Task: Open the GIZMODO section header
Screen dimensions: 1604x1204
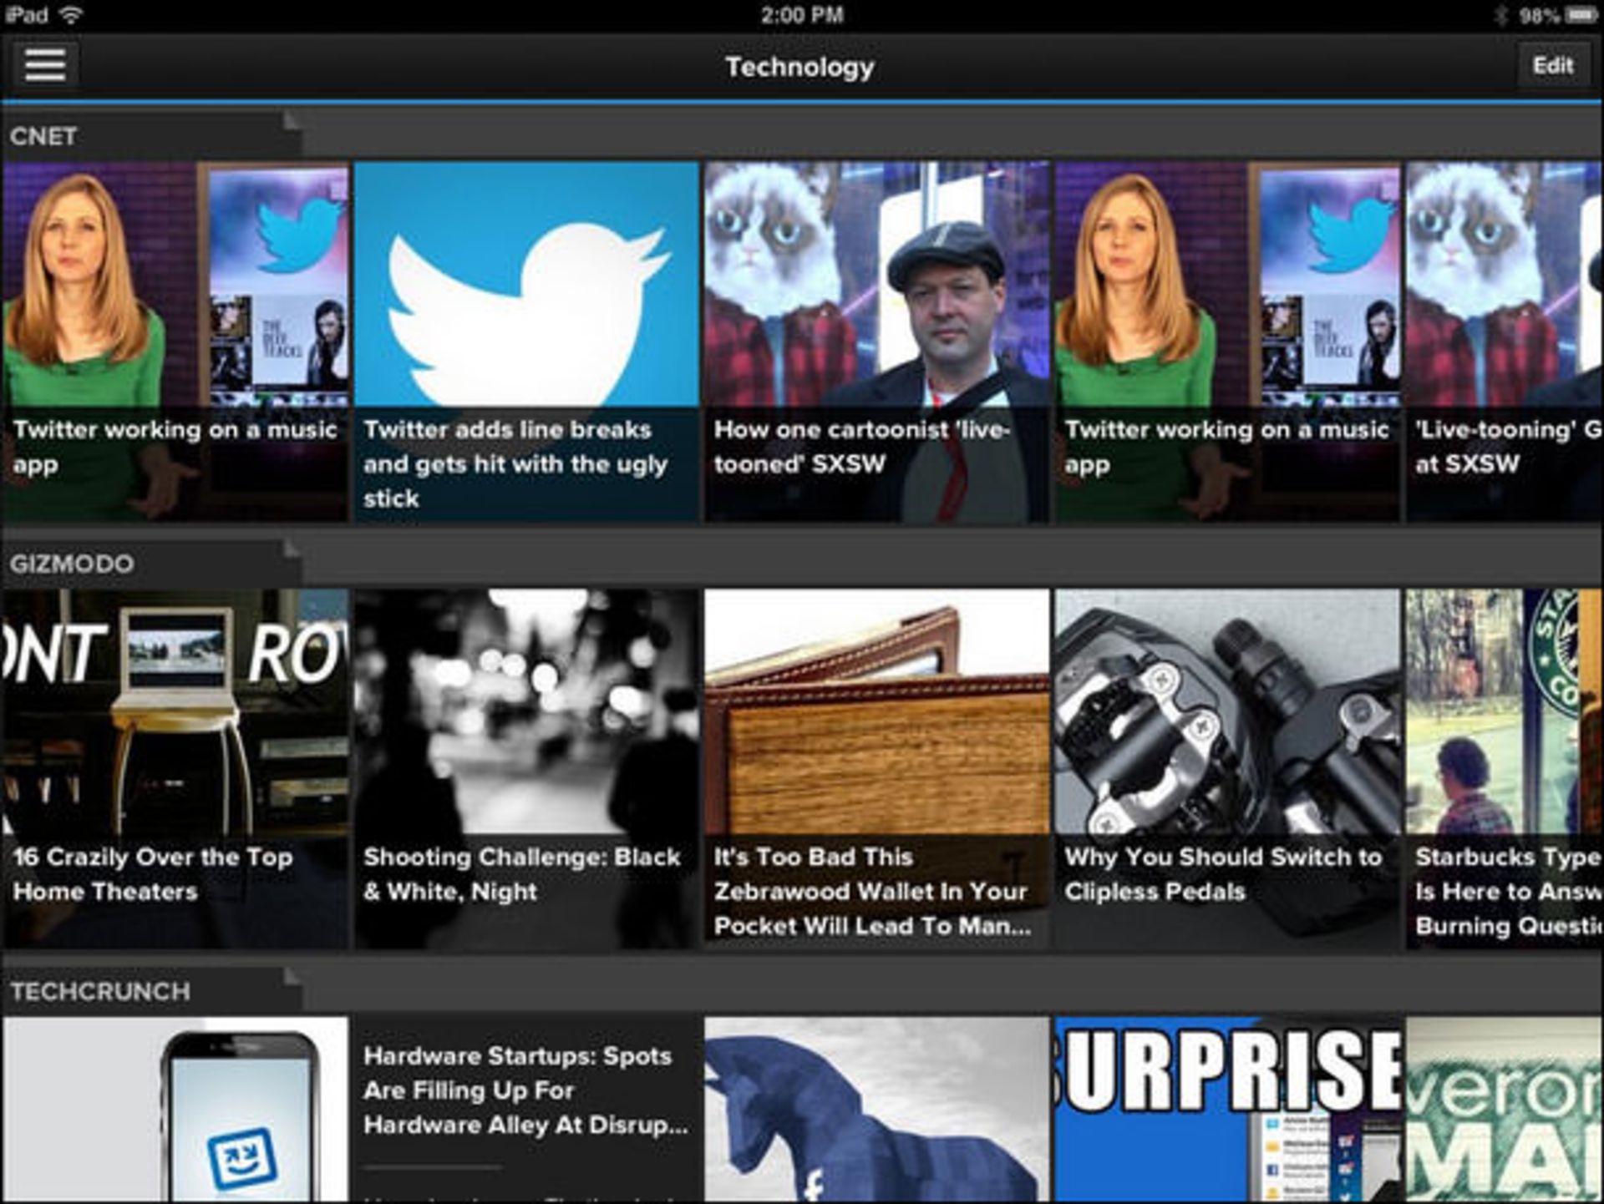Action: 72,564
